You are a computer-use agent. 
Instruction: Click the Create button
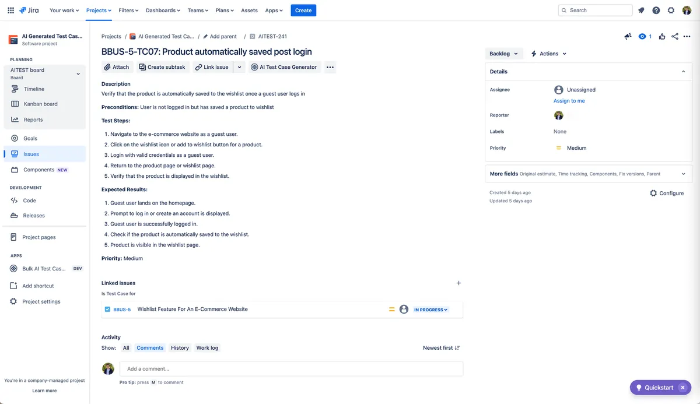point(303,10)
